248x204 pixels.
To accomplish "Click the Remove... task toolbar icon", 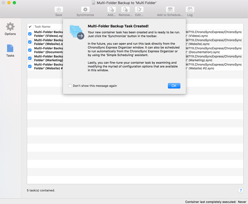I will click(125, 10).
